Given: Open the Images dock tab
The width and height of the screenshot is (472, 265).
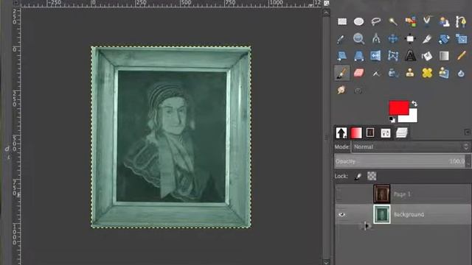Looking at the screenshot, I should [370, 132].
